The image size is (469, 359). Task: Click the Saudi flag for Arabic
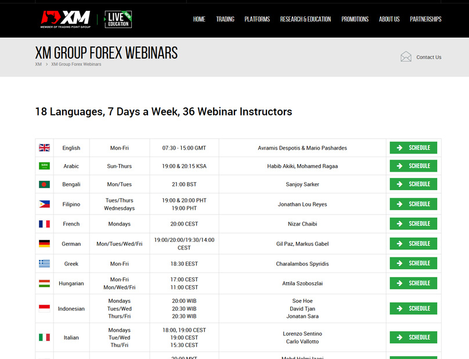tap(44, 166)
